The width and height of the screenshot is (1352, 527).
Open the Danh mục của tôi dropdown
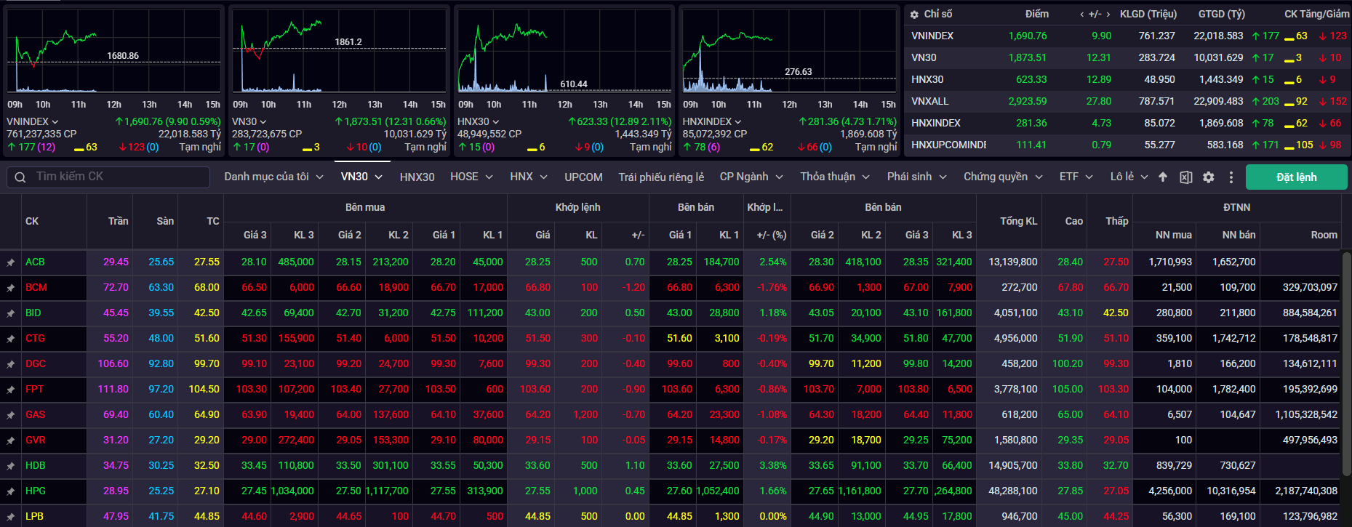(x=273, y=177)
